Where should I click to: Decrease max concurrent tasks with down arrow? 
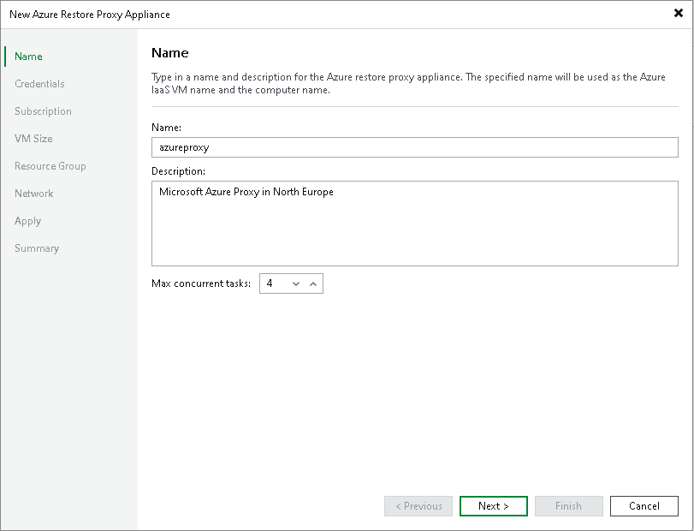click(296, 283)
